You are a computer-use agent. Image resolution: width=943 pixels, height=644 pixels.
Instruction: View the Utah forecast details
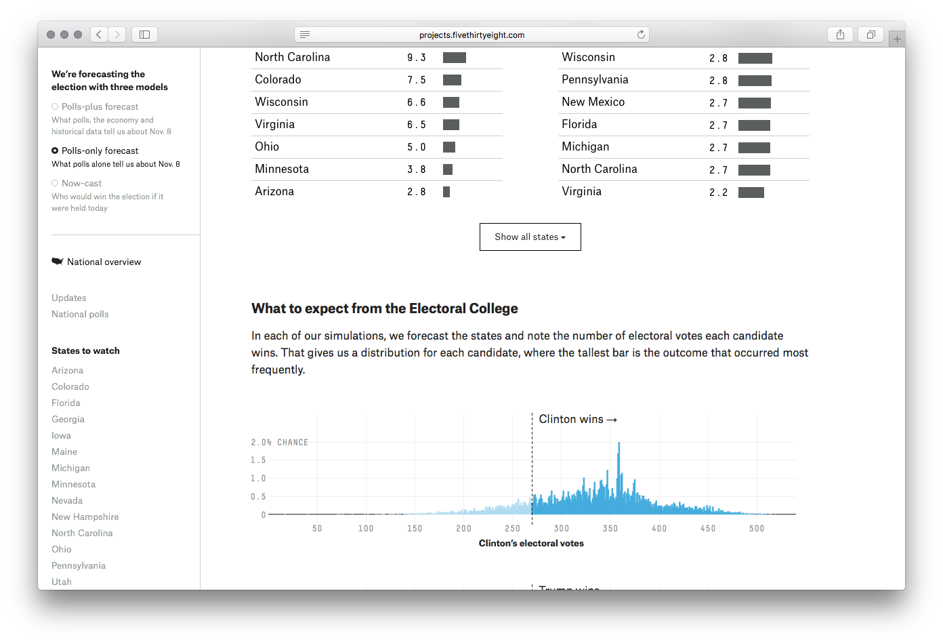point(62,582)
